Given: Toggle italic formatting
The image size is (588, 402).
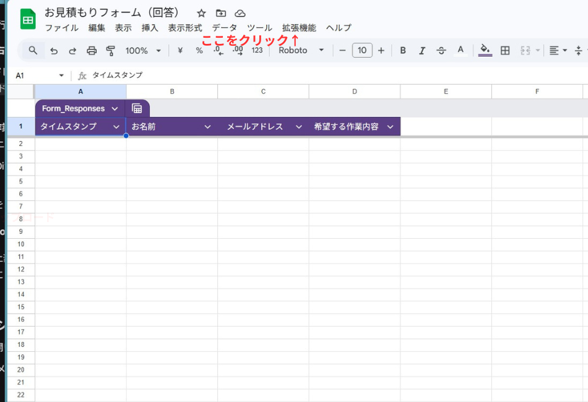Looking at the screenshot, I should 422,51.
